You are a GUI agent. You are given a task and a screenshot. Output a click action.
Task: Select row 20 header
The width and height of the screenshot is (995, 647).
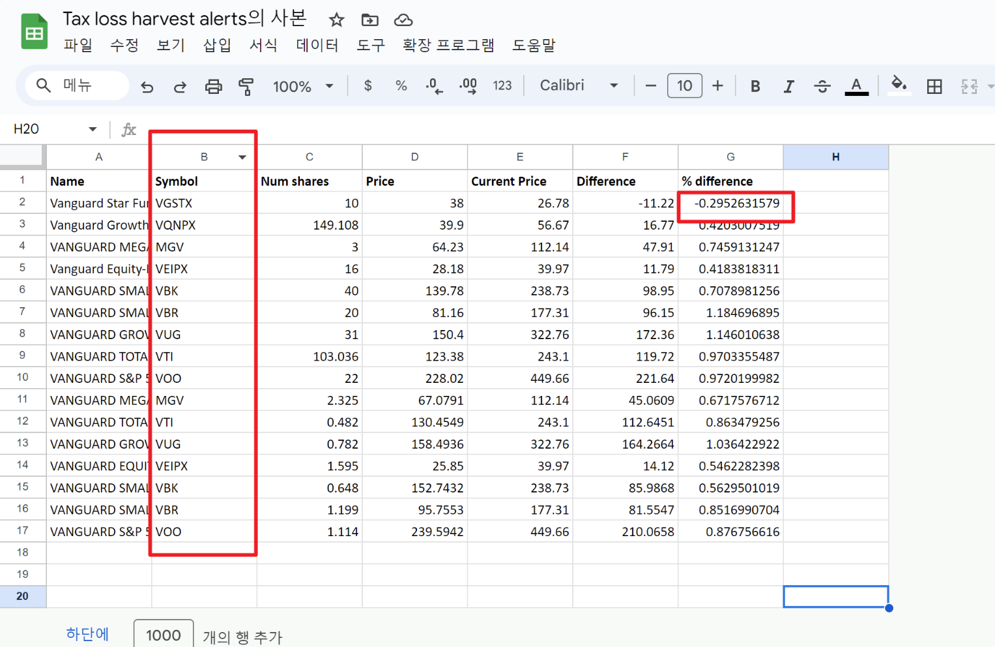pyautogui.click(x=23, y=596)
